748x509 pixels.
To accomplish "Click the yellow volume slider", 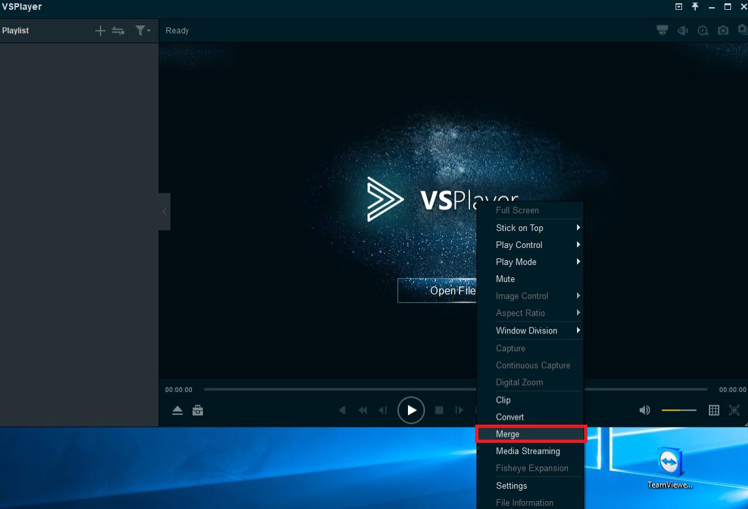I will (679, 410).
